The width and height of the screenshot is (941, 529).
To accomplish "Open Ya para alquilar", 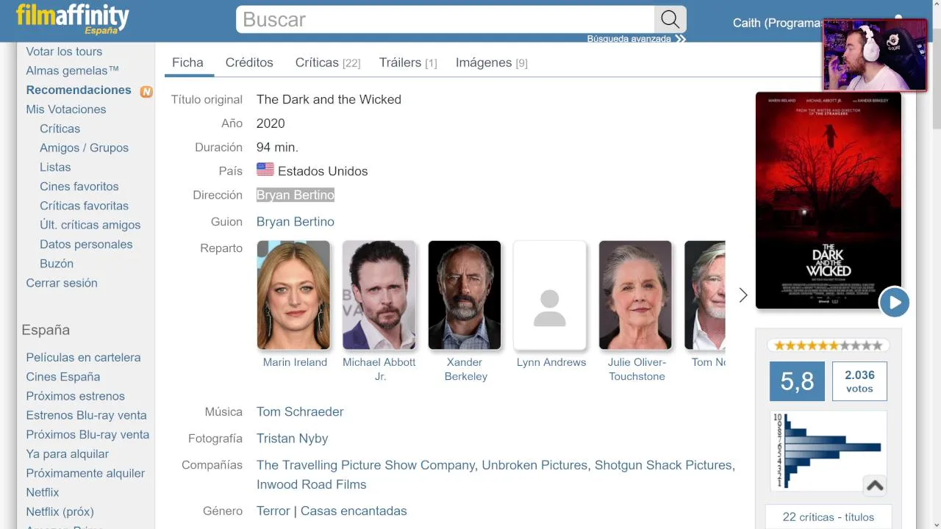I will (67, 454).
